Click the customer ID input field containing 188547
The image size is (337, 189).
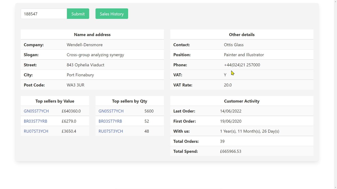pyautogui.click(x=44, y=14)
